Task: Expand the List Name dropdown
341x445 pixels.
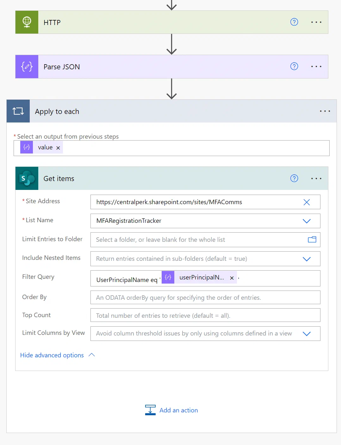Action: coord(307,221)
